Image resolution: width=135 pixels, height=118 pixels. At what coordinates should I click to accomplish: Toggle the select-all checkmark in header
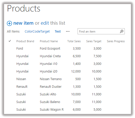(10, 41)
